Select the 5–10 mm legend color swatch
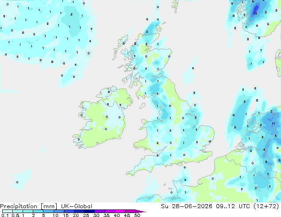281x217 pixels. (48, 211)
